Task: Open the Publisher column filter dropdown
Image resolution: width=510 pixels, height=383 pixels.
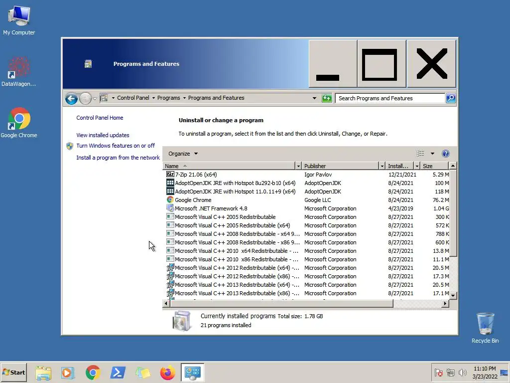Action: (x=382, y=166)
